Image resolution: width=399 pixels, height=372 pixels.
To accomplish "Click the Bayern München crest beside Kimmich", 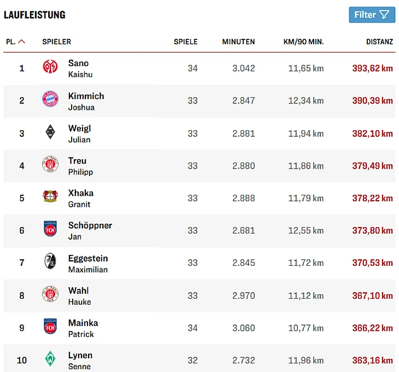I will [x=50, y=99].
